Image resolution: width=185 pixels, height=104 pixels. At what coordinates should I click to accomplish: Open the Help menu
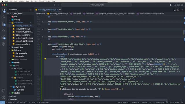pyautogui.click(x=54, y=1)
